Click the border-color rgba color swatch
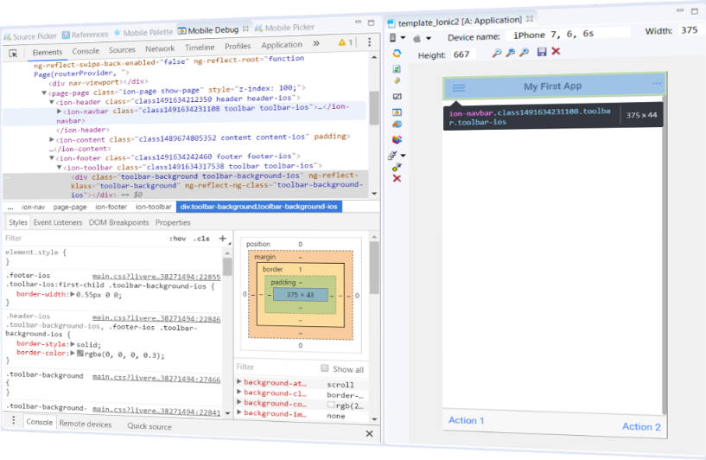The image size is (706, 460). click(x=79, y=355)
